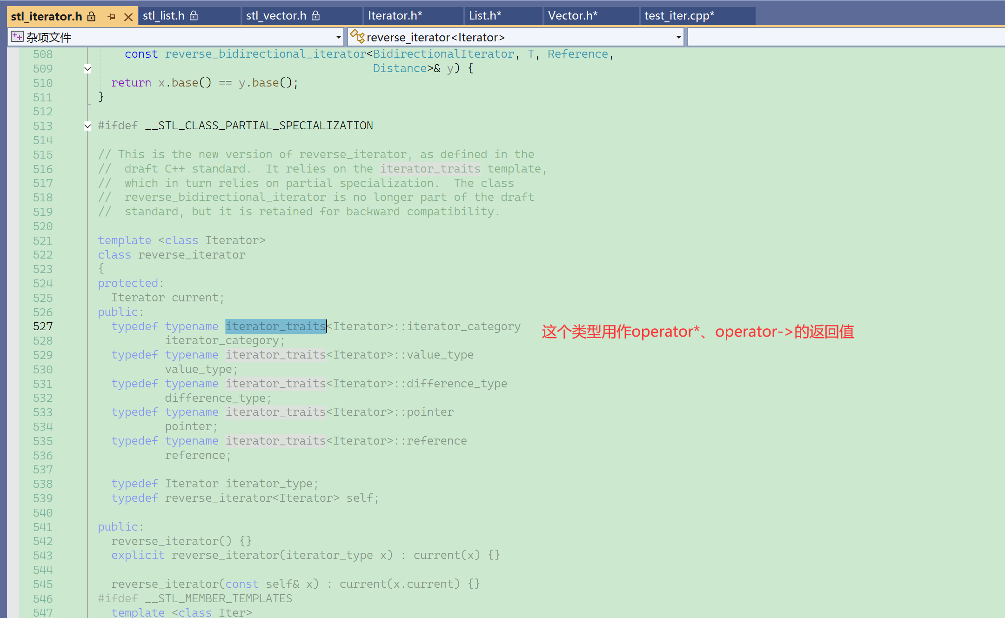Click the highlighted iterator_traits on line 527
1005x618 pixels.
tap(275, 326)
